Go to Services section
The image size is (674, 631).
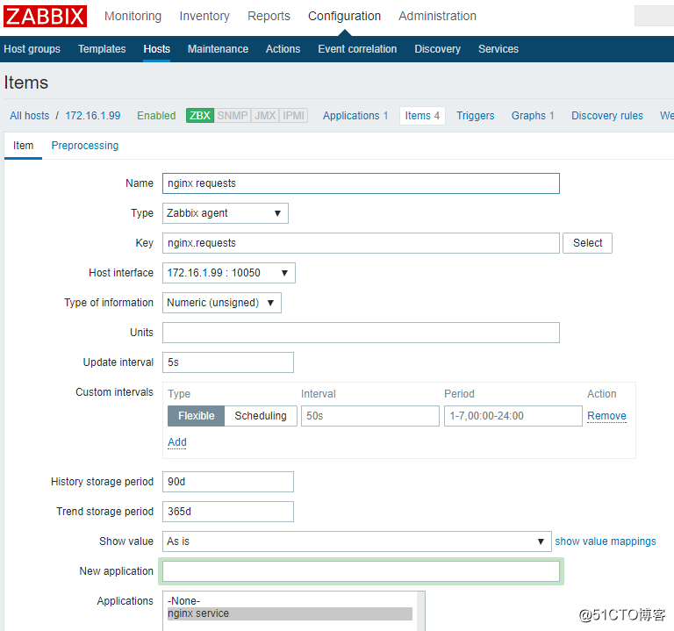tap(498, 49)
